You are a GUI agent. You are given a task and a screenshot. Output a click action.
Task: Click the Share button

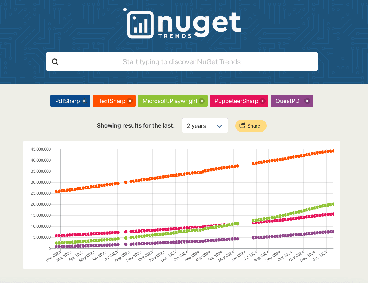251,125
